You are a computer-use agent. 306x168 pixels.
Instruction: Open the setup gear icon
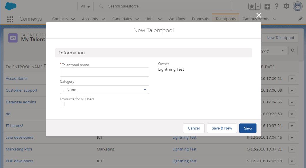(286, 6)
